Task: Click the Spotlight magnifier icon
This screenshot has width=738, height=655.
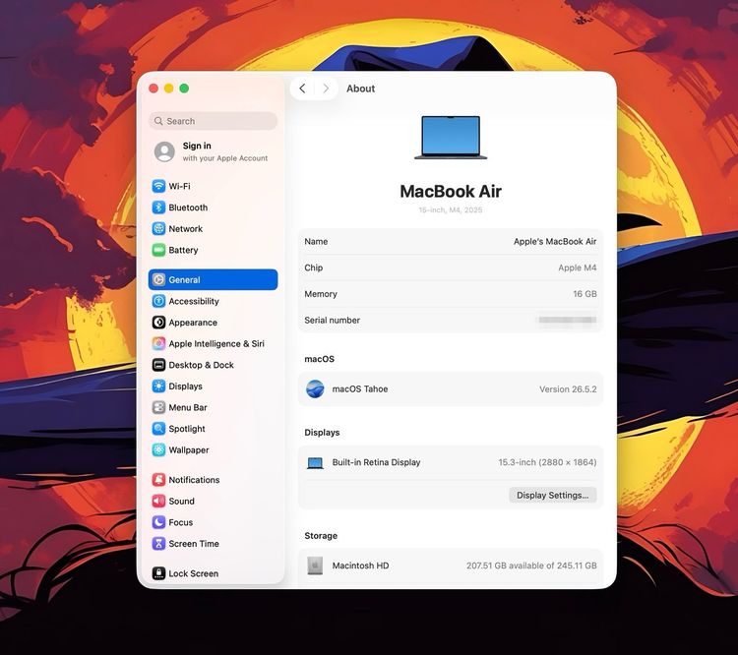Action: tap(158, 429)
